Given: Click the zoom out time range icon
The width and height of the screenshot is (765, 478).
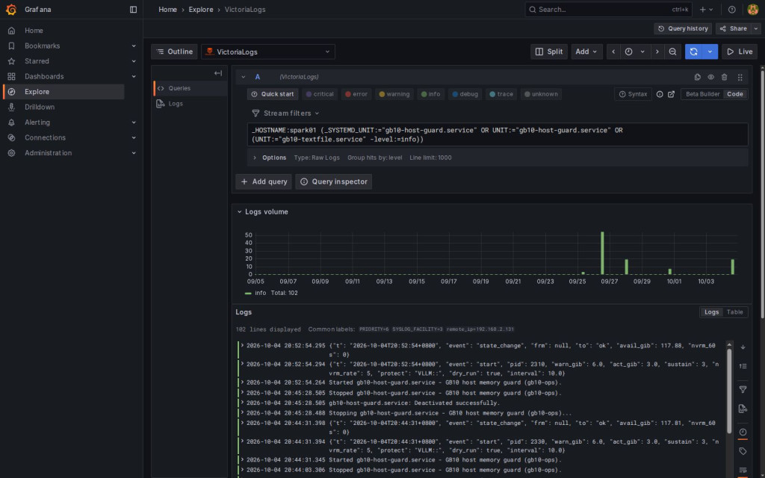Looking at the screenshot, I should [672, 52].
